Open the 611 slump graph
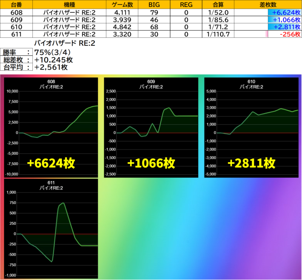302x280 pixels. coord(51,229)
